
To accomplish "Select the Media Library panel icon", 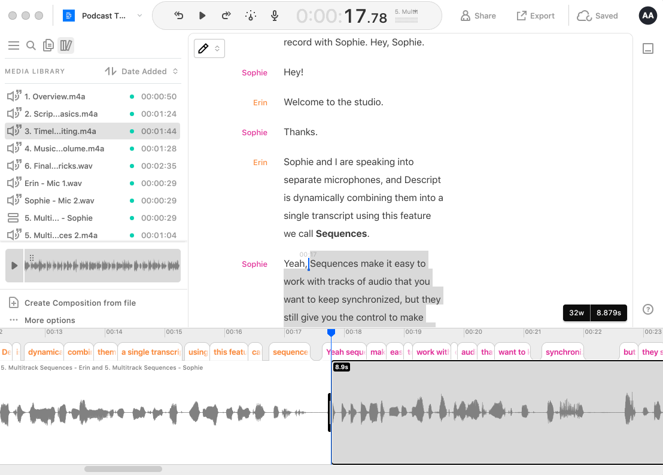I will [66, 45].
